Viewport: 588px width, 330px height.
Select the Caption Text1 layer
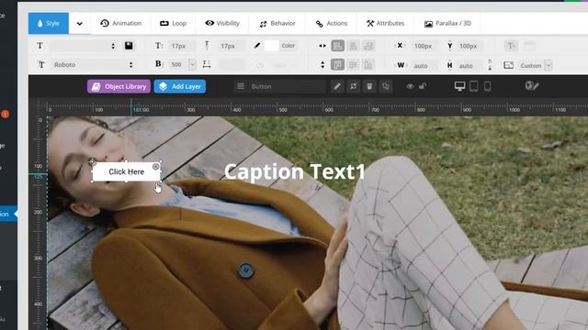(x=295, y=171)
